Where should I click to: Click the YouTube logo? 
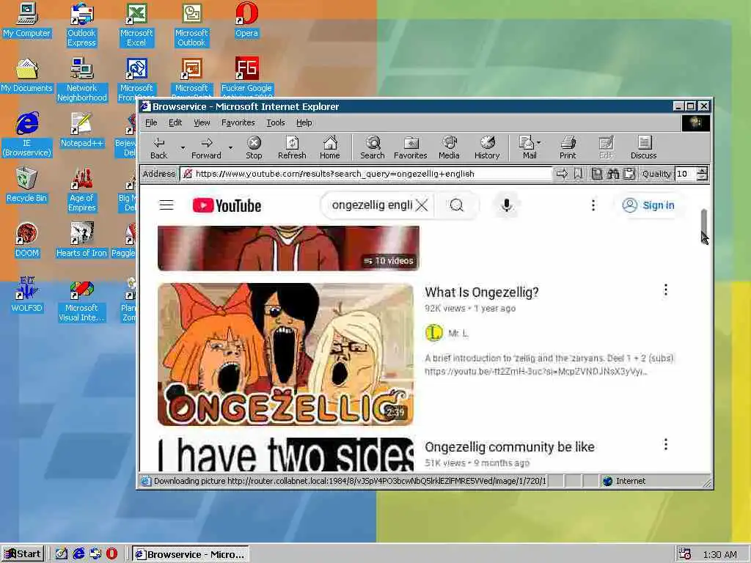click(227, 205)
